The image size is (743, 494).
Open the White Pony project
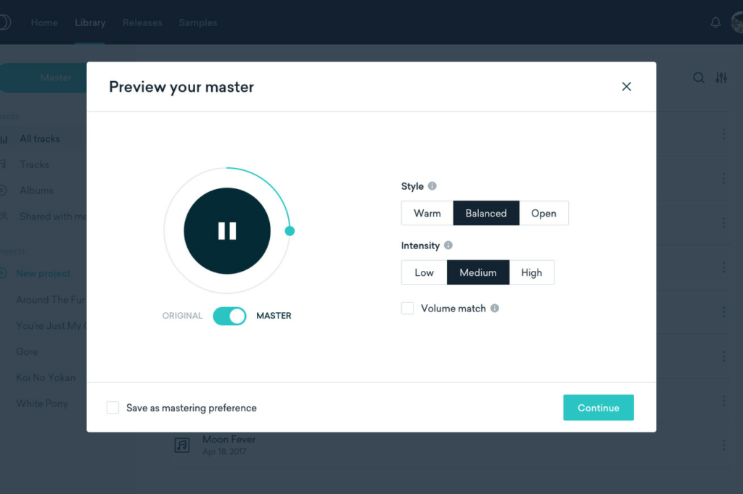coord(41,403)
